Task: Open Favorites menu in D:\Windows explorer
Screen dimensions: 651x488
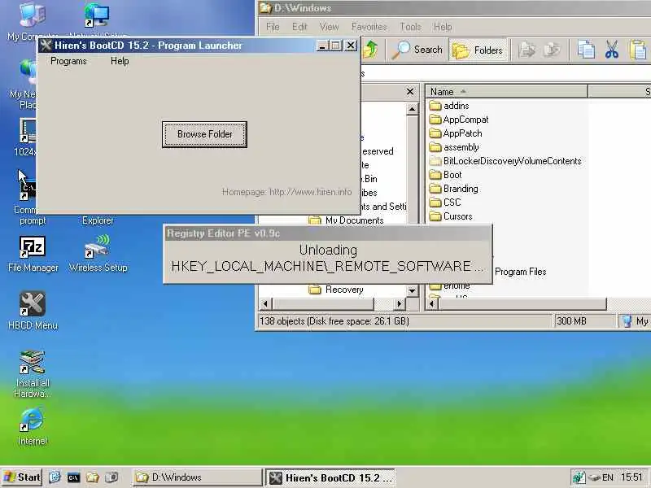Action: 369,27
